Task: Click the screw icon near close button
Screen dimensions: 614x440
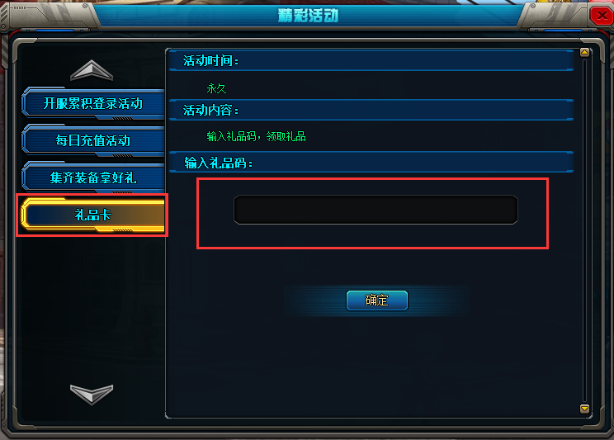Action: pyautogui.click(x=533, y=6)
